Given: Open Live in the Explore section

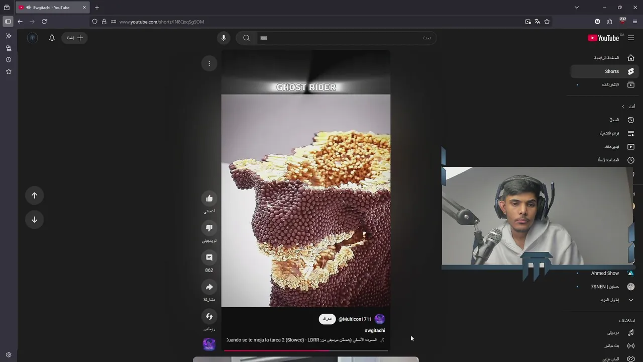Looking at the screenshot, I should [x=604, y=346].
